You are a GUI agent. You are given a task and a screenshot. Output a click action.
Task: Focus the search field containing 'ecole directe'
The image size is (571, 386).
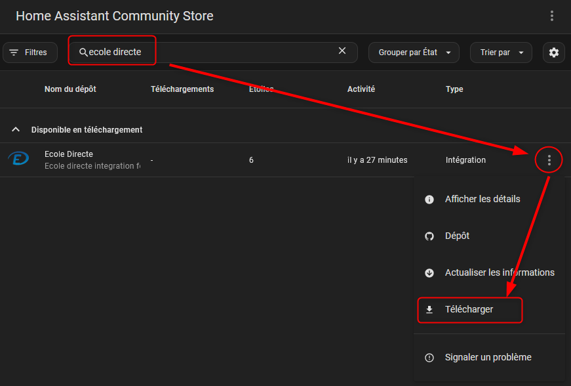[213, 53]
